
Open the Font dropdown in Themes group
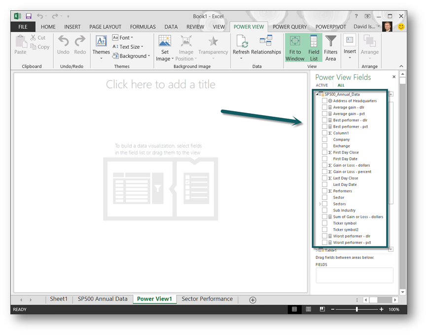[123, 37]
